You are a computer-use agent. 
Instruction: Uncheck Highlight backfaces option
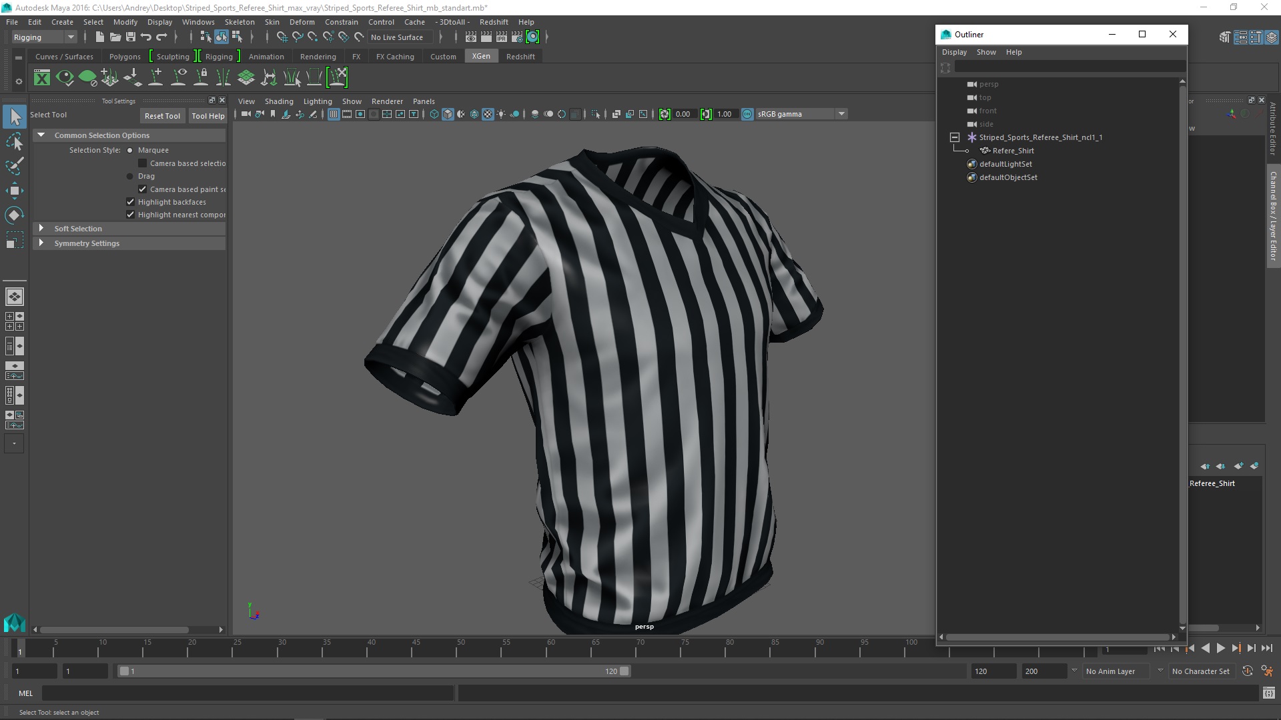tap(131, 202)
